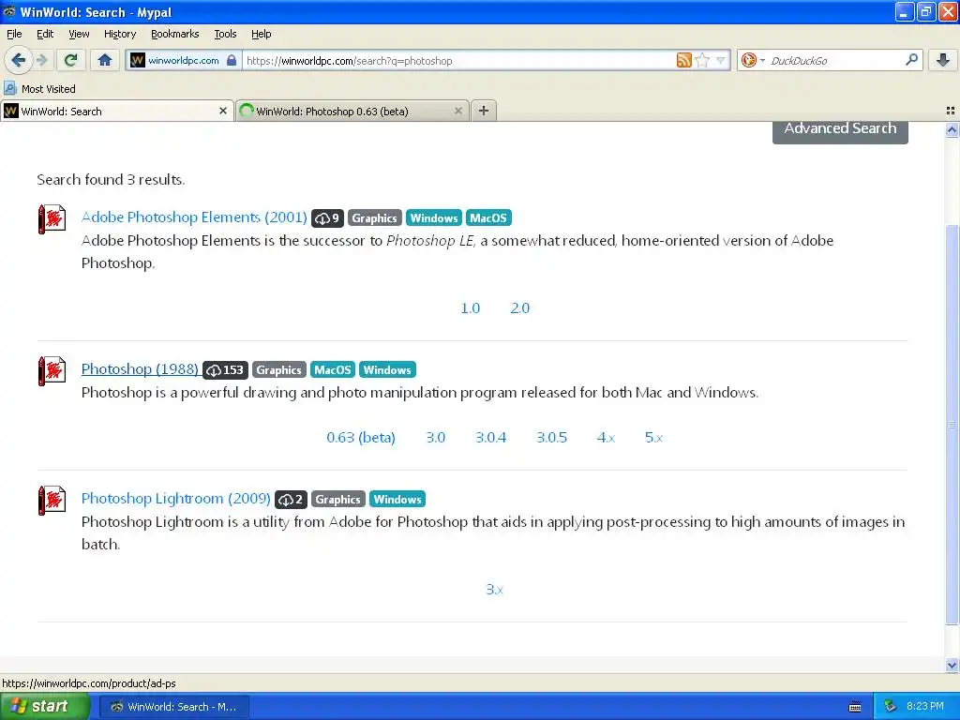Click the download count badge showing 9
This screenshot has width=960, height=720.
327,217
